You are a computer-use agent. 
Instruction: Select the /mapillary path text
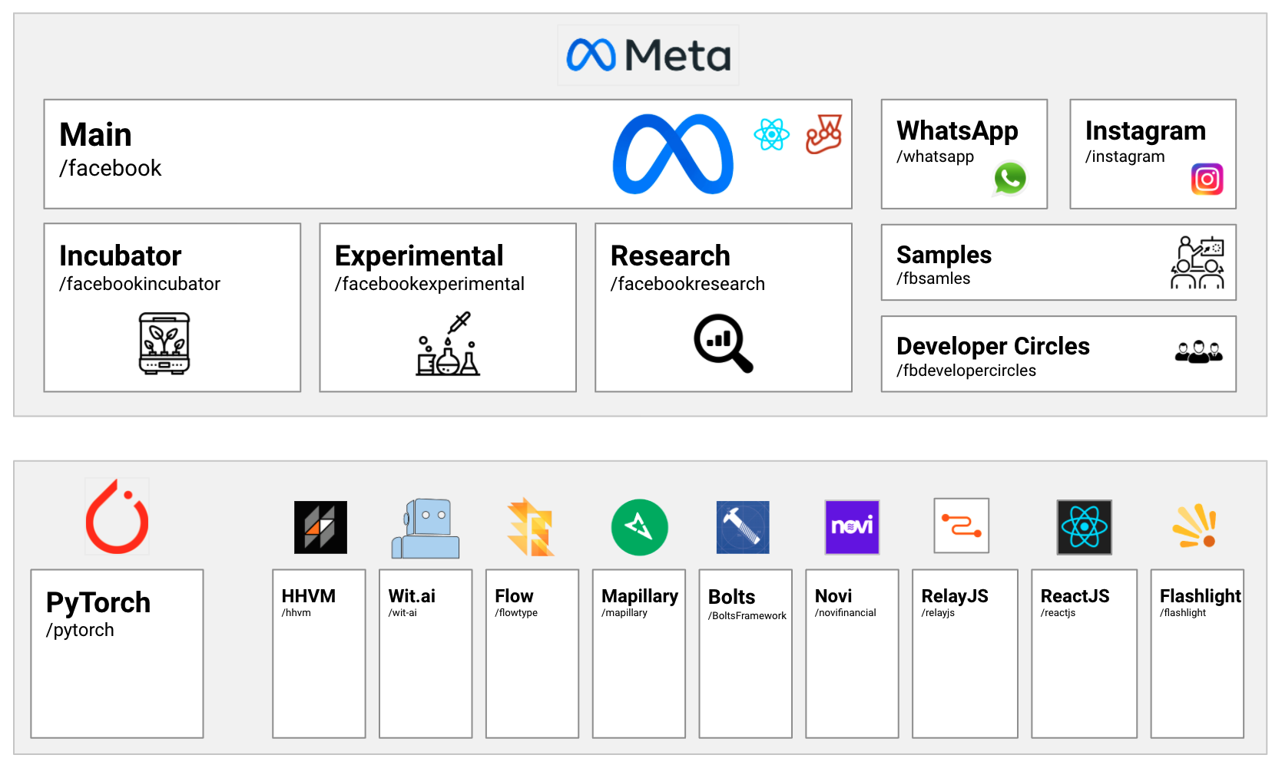[624, 612]
